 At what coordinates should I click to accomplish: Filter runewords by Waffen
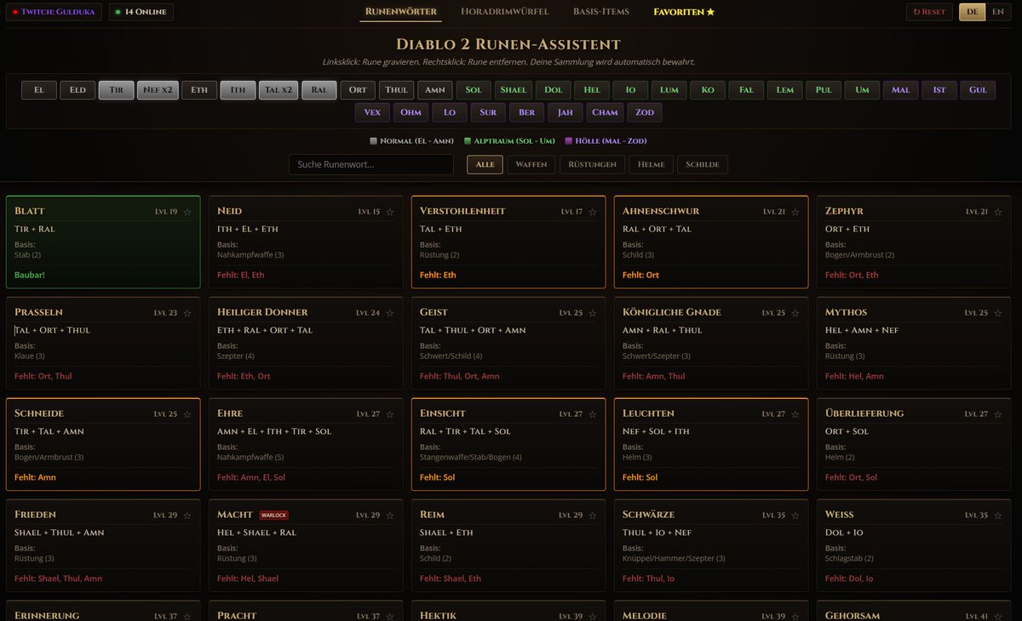point(531,165)
